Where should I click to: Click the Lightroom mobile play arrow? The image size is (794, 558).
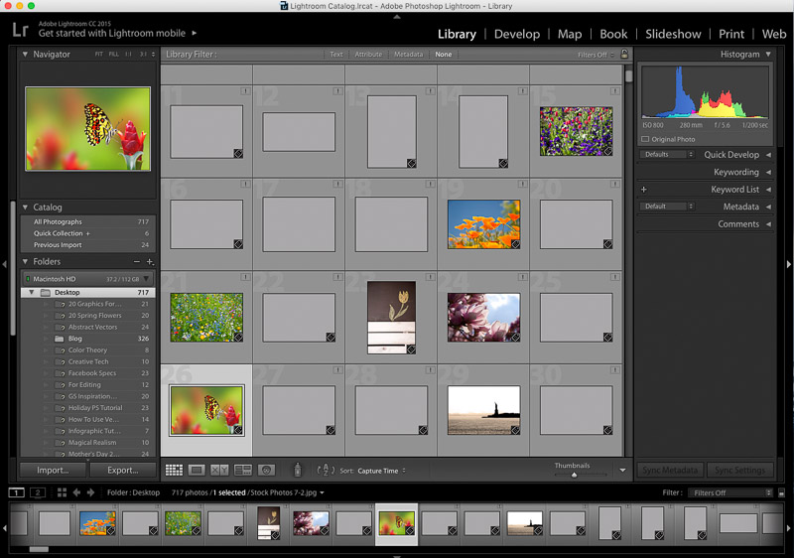tap(194, 33)
